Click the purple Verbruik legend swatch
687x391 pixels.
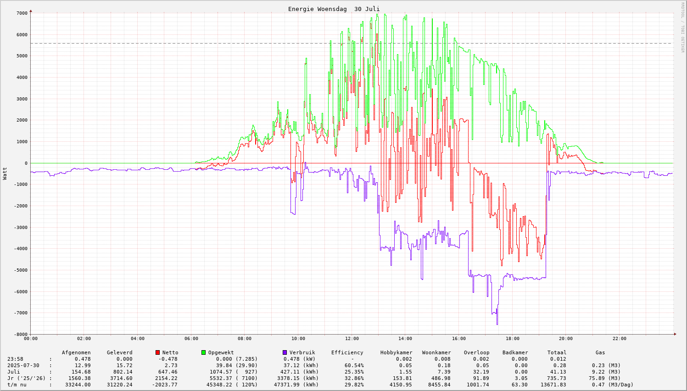(285, 352)
